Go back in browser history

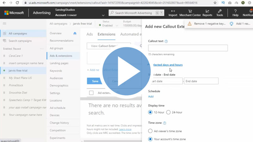click(x=4, y=3)
